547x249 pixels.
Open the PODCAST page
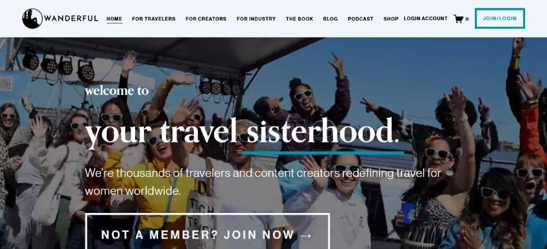coord(360,19)
